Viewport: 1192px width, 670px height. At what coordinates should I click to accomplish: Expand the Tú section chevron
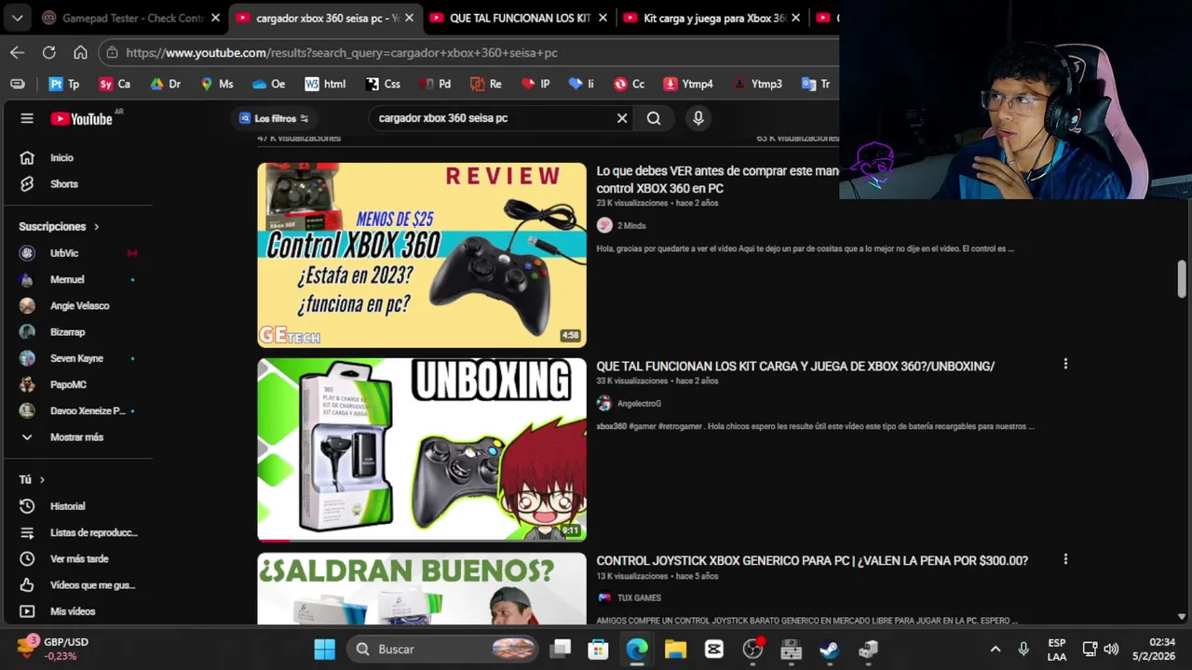tap(42, 480)
